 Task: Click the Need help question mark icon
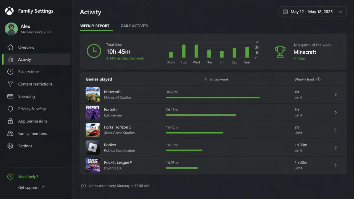pyautogui.click(x=10, y=177)
